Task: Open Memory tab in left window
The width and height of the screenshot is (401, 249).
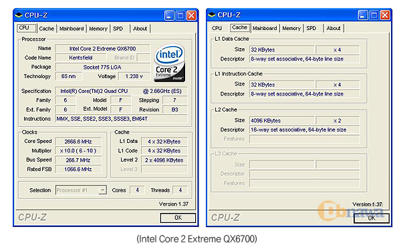Action: tap(98, 29)
